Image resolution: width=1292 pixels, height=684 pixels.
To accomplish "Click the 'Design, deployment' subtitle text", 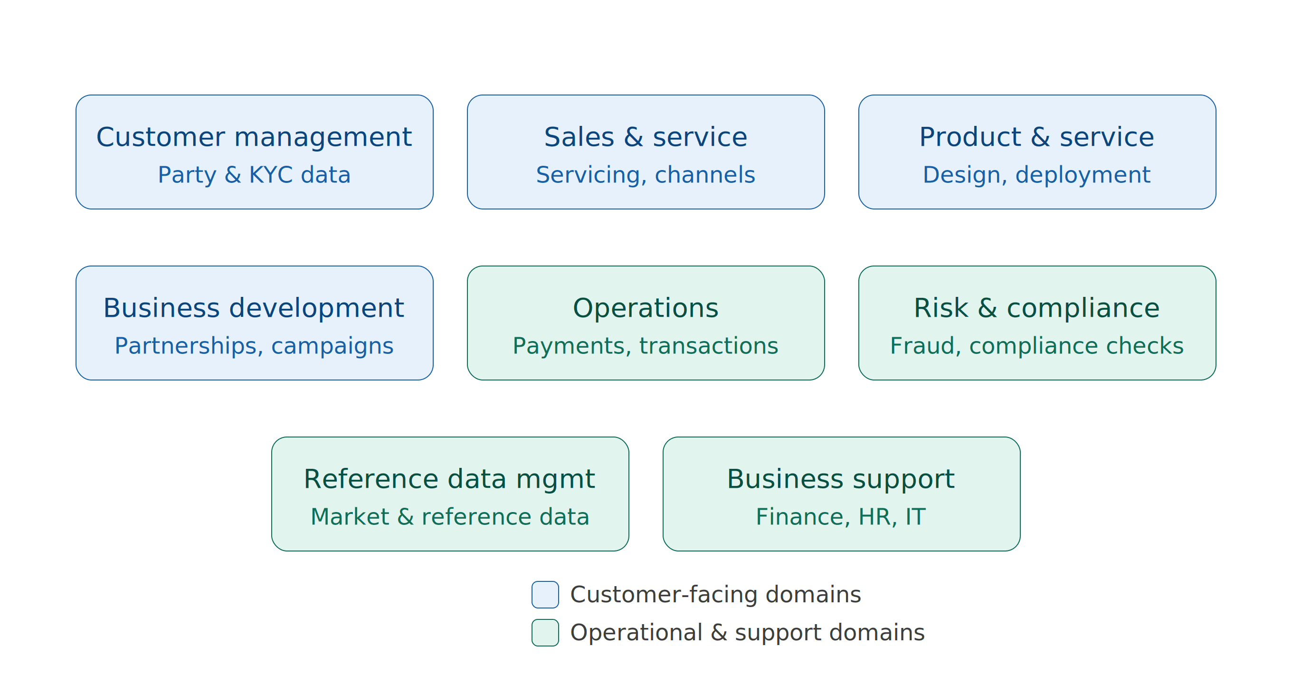I will 1037,175.
